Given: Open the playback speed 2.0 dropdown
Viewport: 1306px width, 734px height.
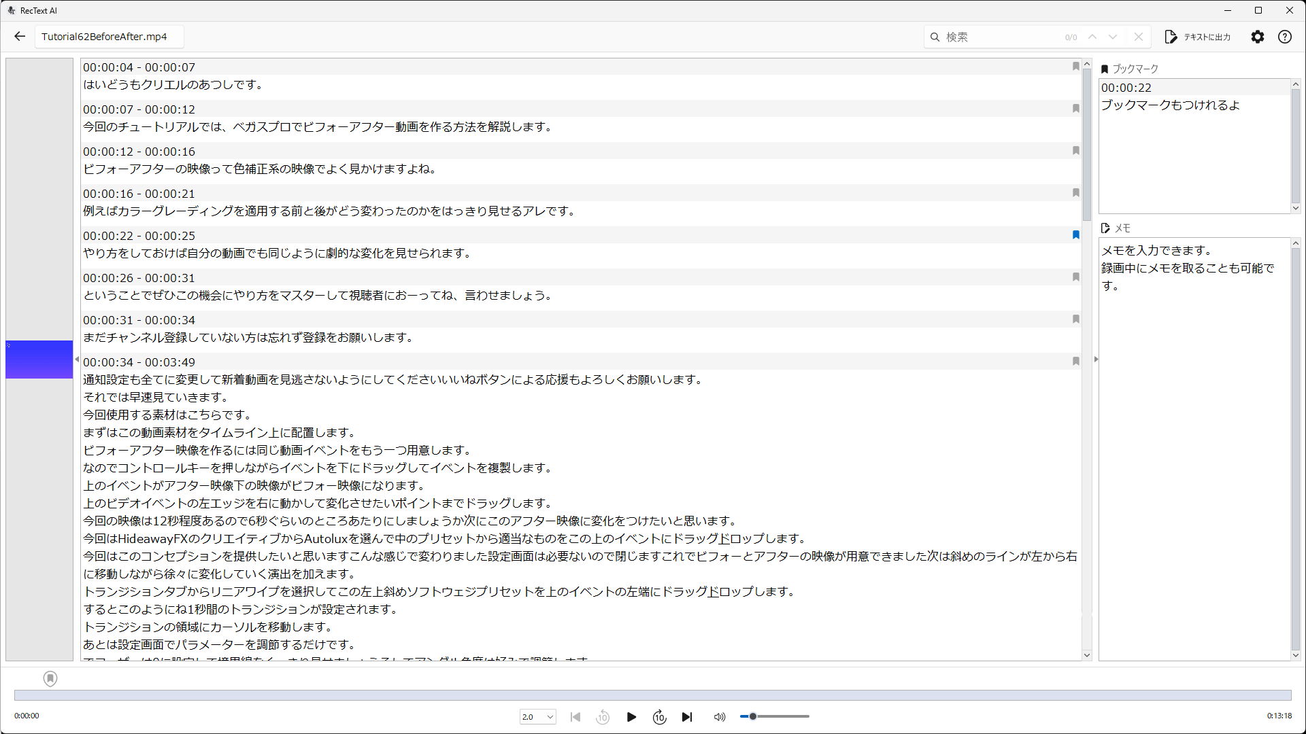Looking at the screenshot, I should (537, 717).
